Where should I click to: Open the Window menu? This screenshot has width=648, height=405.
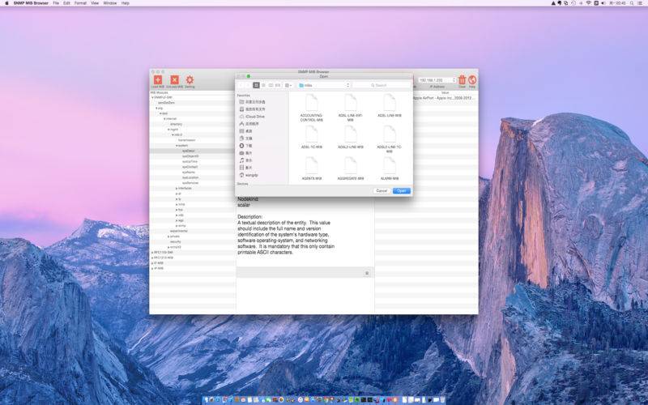pos(109,3)
